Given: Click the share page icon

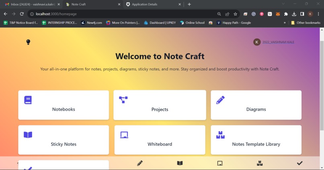Looking at the screenshot, I should pos(227,14).
